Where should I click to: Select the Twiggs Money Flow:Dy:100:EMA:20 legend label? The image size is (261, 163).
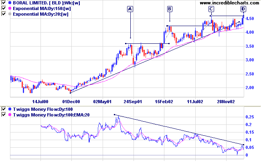[51, 115]
